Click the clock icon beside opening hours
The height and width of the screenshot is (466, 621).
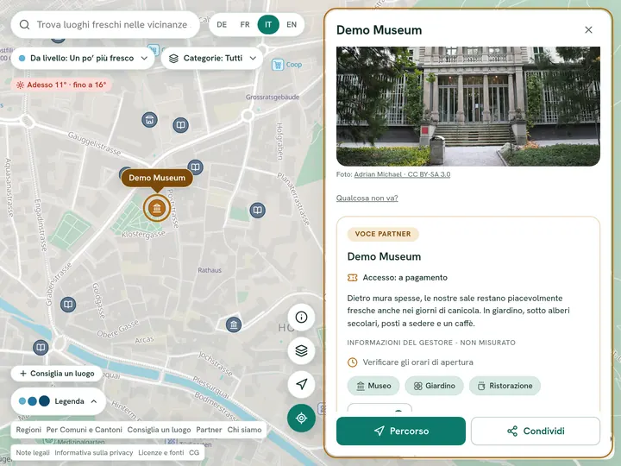pyautogui.click(x=353, y=362)
